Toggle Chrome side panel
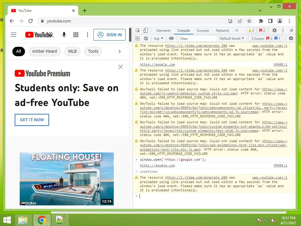Viewport: 301px width, 226px height. point(270,21)
